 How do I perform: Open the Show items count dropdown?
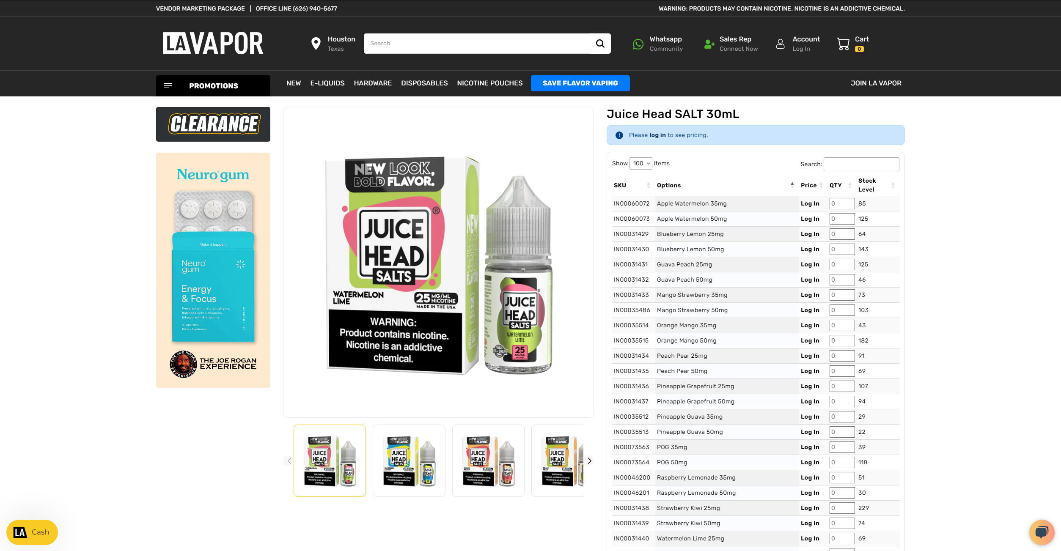(640, 163)
